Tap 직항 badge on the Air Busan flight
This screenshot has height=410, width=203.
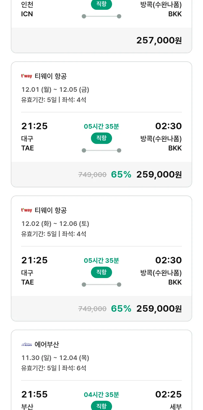pos(101,406)
